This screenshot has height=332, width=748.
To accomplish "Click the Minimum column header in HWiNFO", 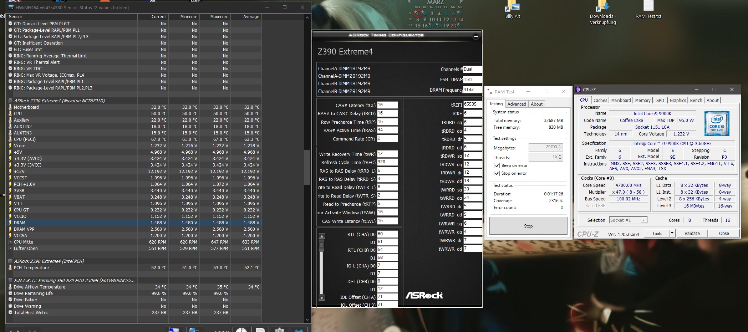I will 184,17.
